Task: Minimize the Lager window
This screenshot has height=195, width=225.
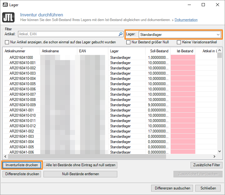Action: tap(189, 5)
